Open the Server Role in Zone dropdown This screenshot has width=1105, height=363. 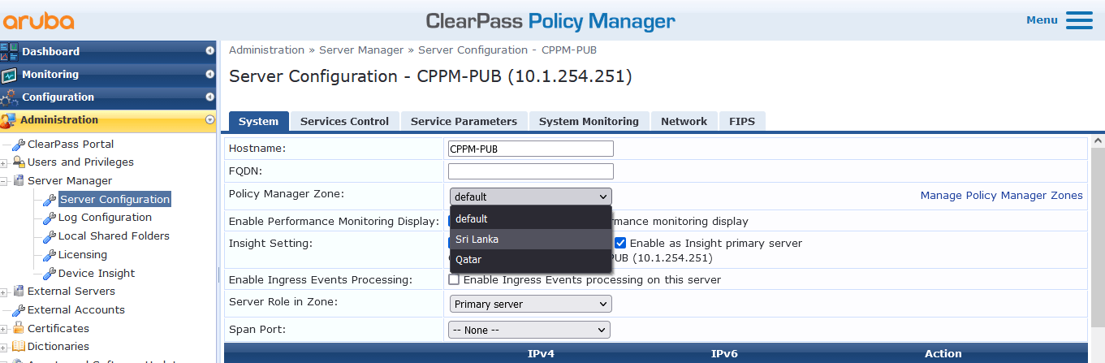[529, 304]
